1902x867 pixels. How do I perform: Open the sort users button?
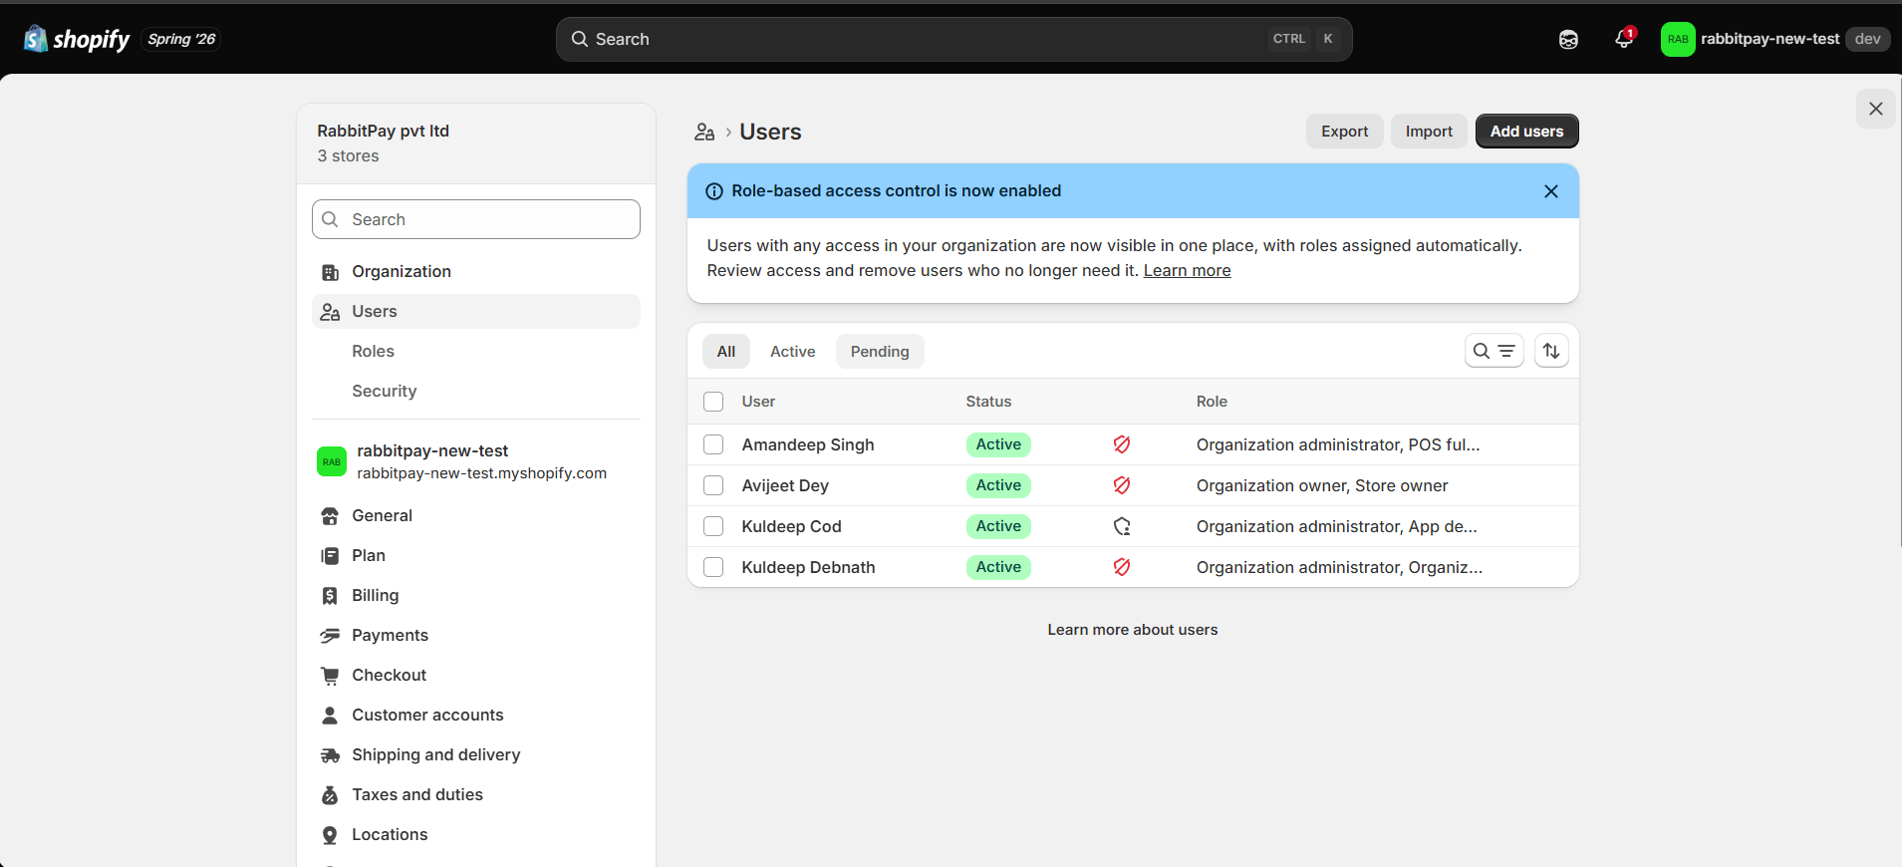pos(1551,351)
